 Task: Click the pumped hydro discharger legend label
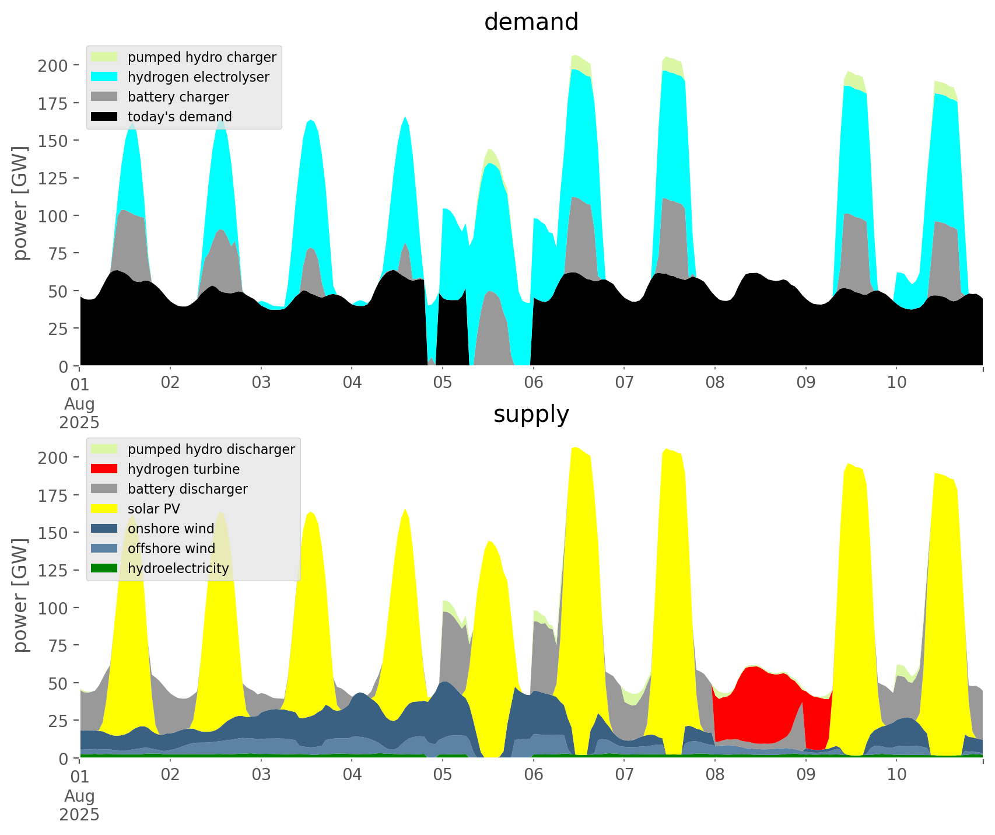[211, 449]
